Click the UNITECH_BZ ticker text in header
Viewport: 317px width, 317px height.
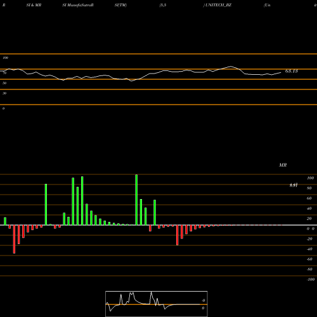pos(218,5)
